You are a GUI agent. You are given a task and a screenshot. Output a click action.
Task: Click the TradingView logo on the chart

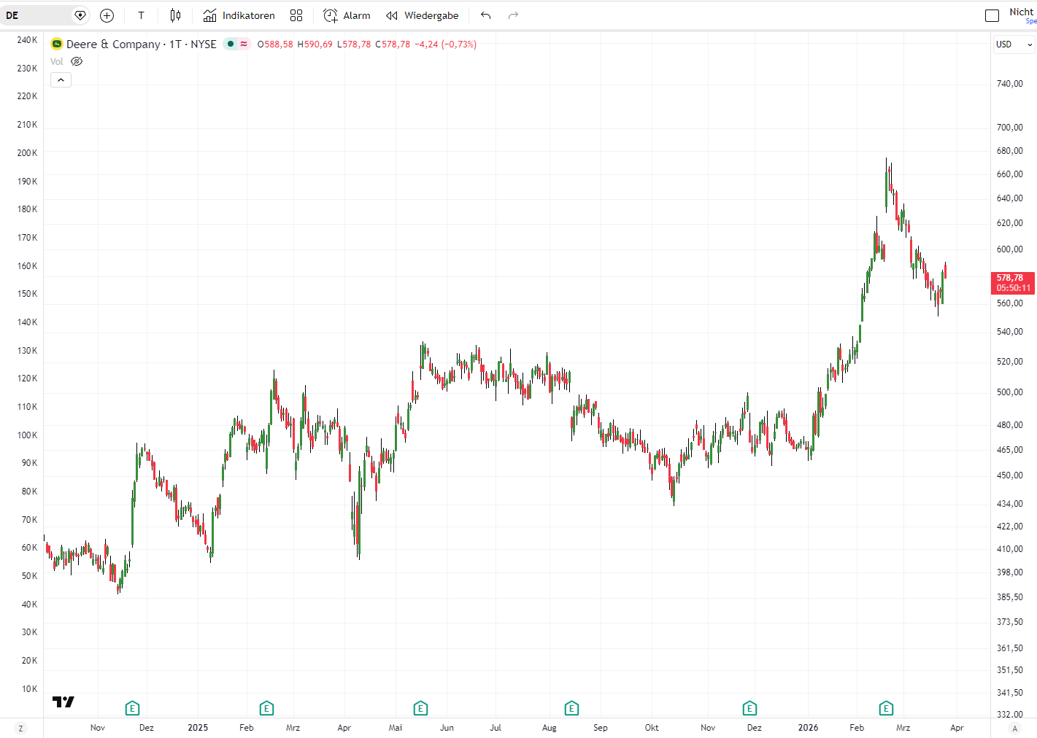pyautogui.click(x=63, y=702)
